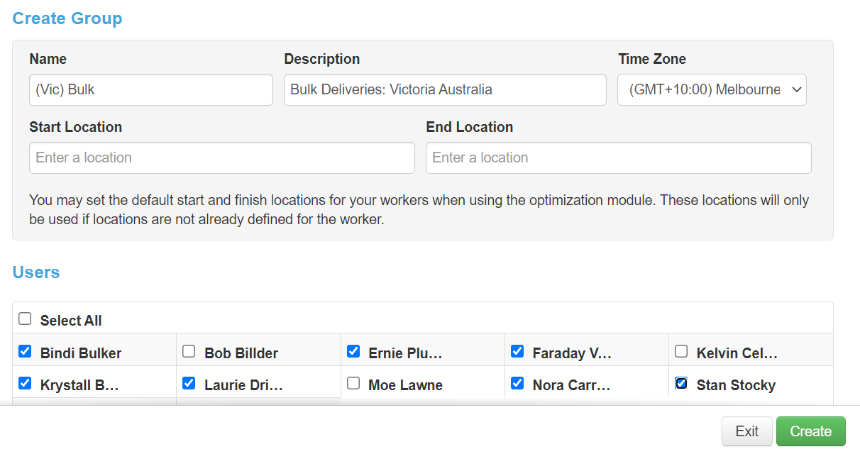Click the green Create button
This screenshot has width=860, height=454.
point(811,431)
